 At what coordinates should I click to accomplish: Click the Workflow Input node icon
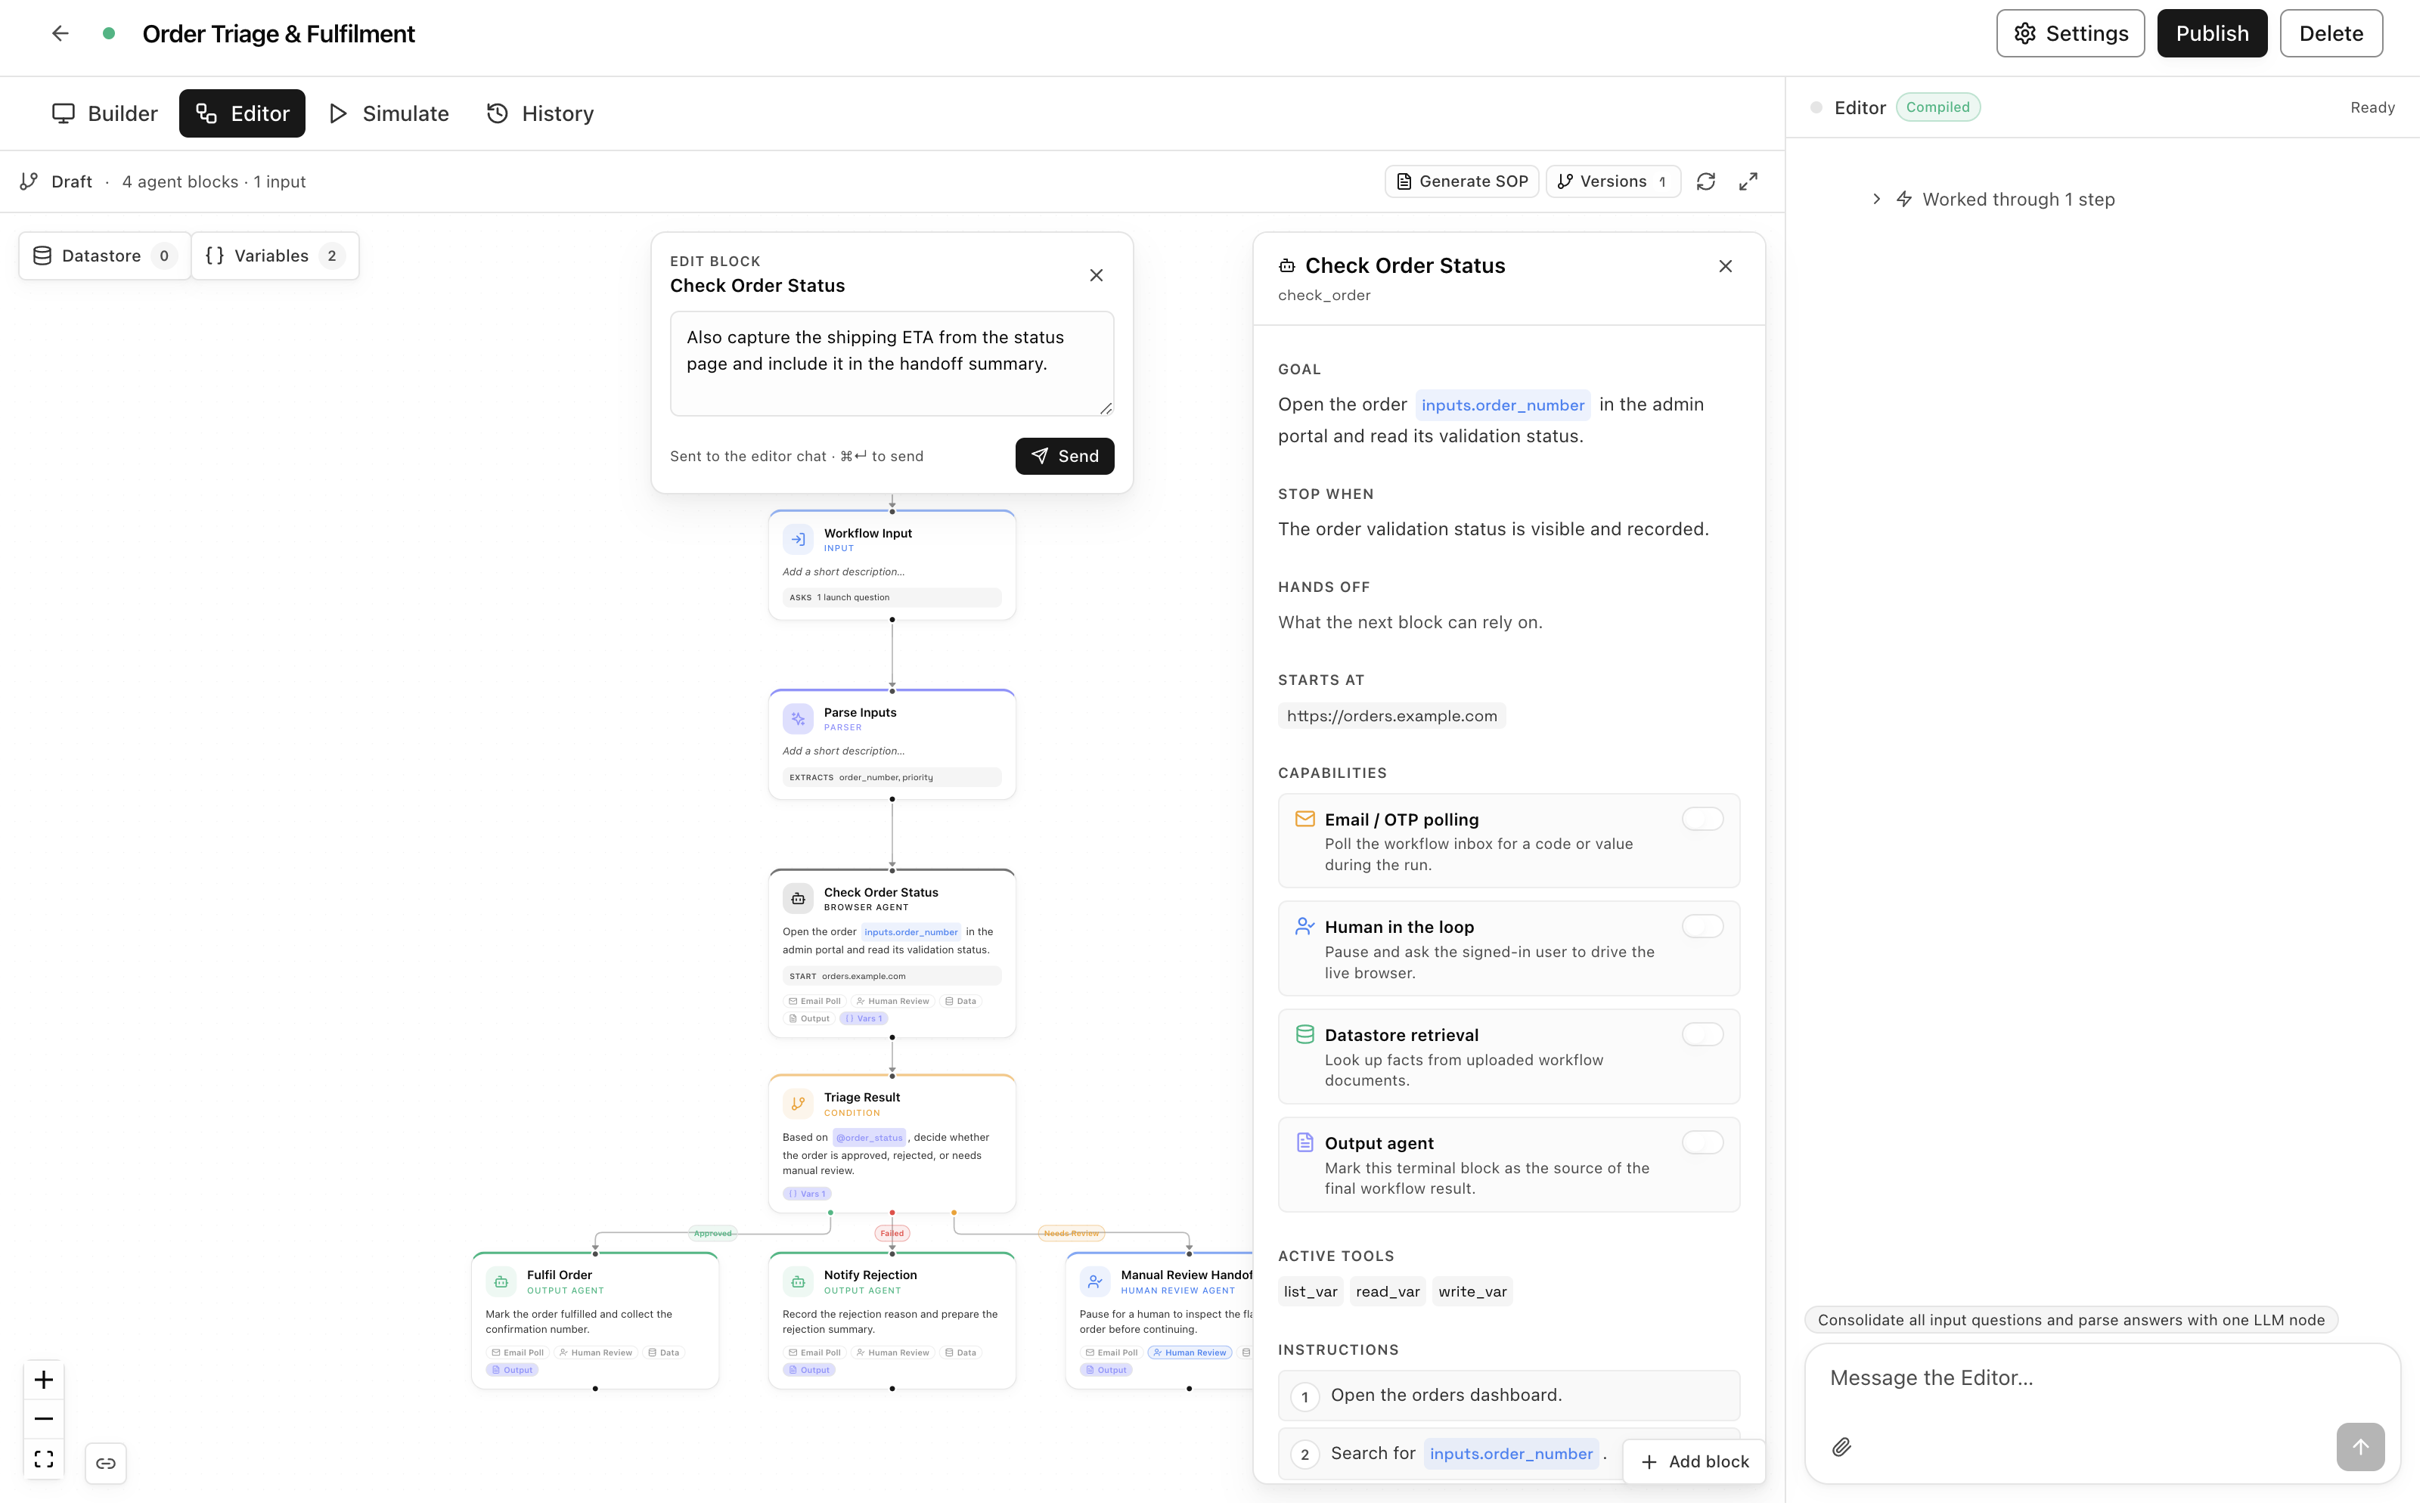801,541
